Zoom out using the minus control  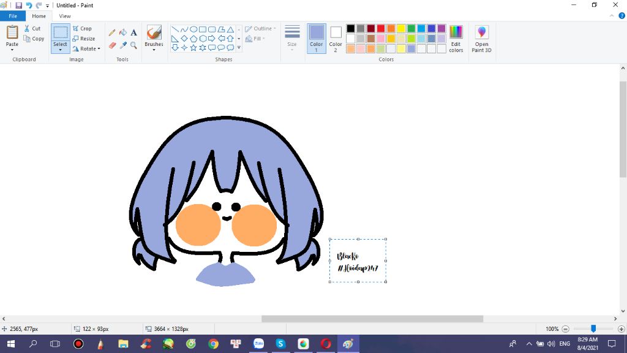tap(566, 328)
